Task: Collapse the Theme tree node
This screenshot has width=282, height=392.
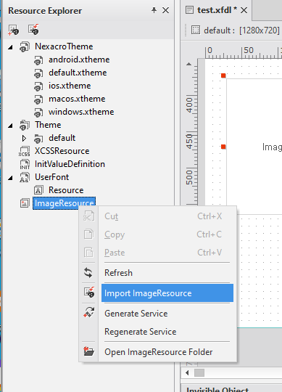Action: tap(10, 126)
